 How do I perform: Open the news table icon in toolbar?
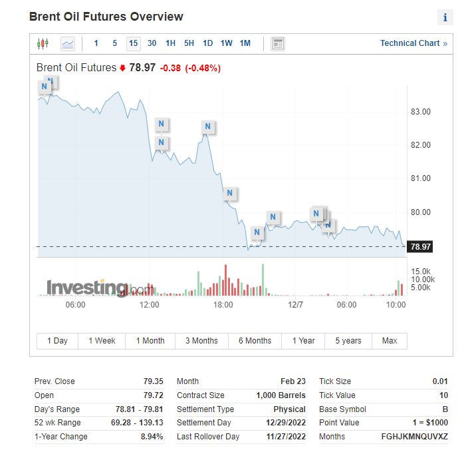click(x=278, y=44)
